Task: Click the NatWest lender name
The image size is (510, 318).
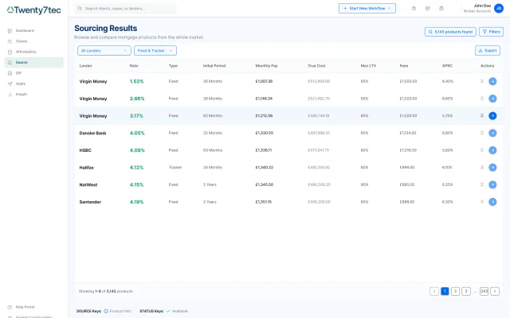Action: tap(88, 185)
